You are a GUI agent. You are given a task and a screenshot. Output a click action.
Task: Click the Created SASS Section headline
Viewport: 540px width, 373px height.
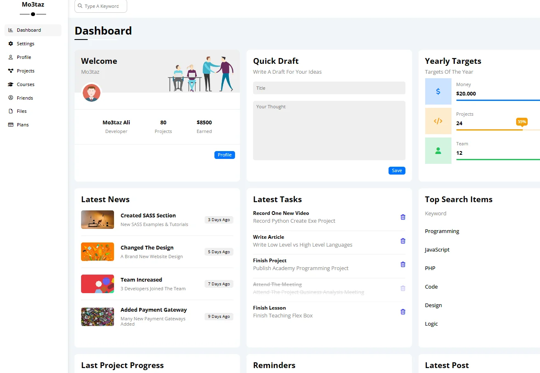tap(148, 216)
